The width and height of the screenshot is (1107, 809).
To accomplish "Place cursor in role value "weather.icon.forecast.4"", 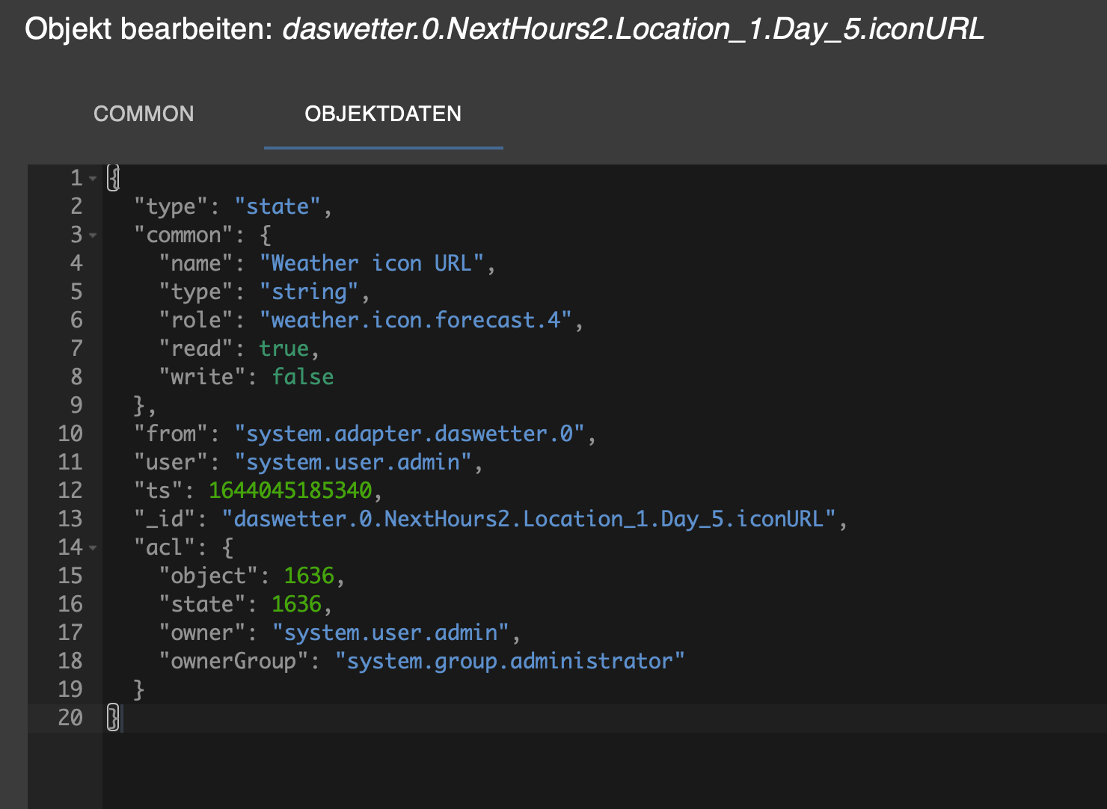I will pos(415,320).
